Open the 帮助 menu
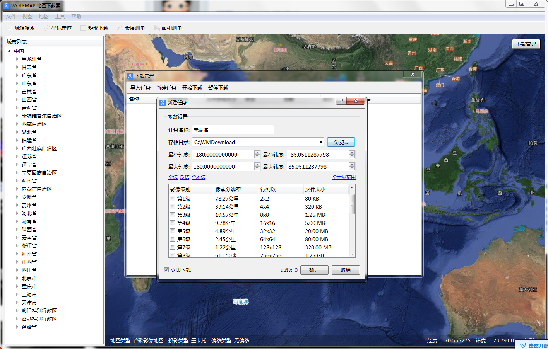 (x=76, y=16)
